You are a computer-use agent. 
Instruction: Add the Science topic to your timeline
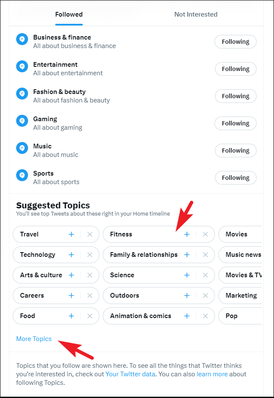coord(187,275)
